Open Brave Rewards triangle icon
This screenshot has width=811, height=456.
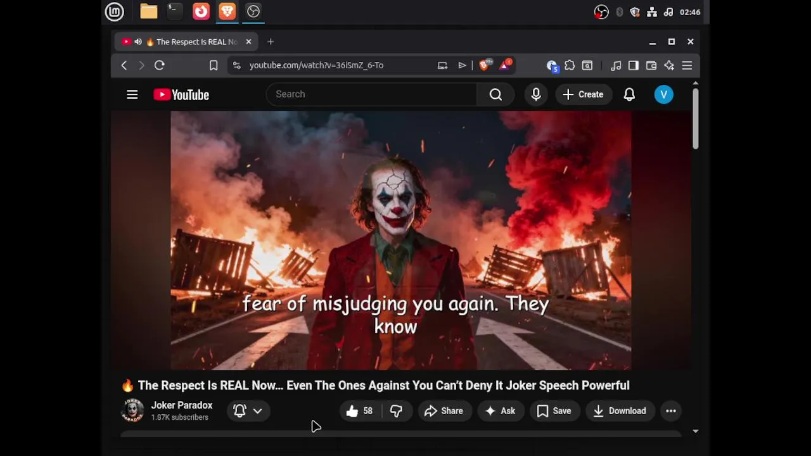505,65
